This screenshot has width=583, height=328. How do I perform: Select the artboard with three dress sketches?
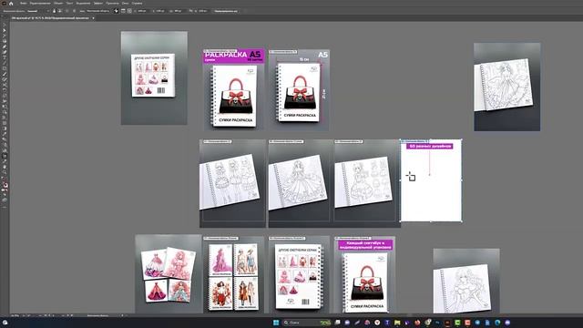232,183
